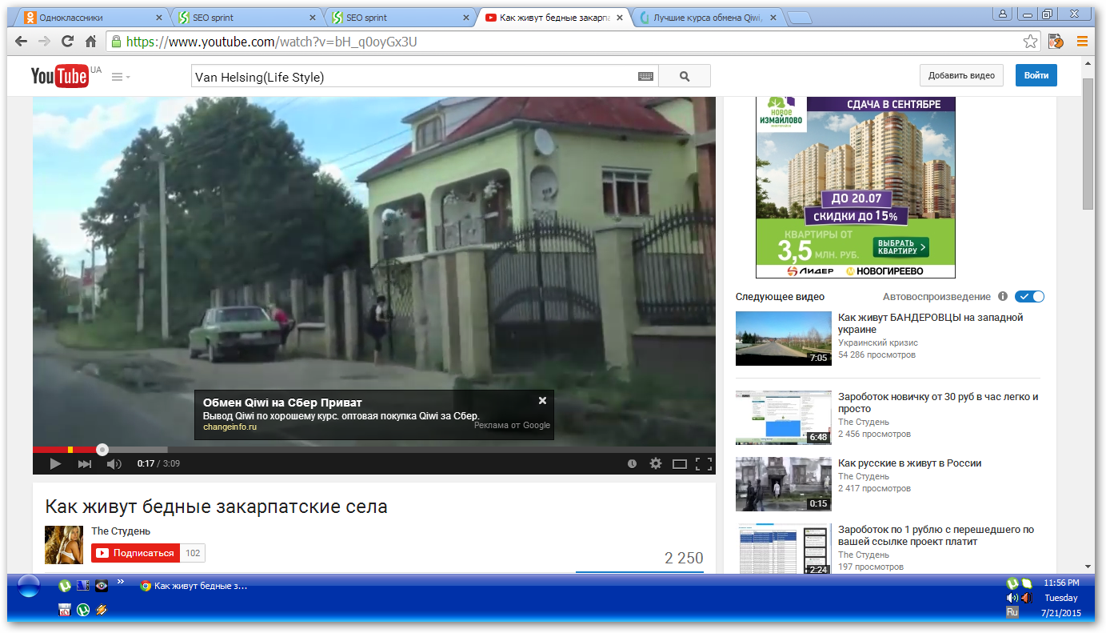The image size is (1106, 633).
Task: Switch to theater mode in player
Action: [680, 463]
